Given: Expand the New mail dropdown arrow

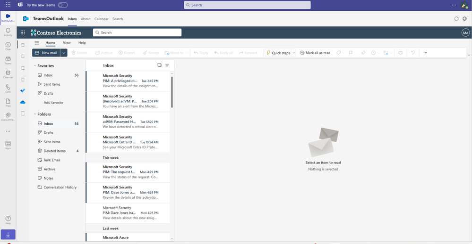Looking at the screenshot, I should coord(64,53).
